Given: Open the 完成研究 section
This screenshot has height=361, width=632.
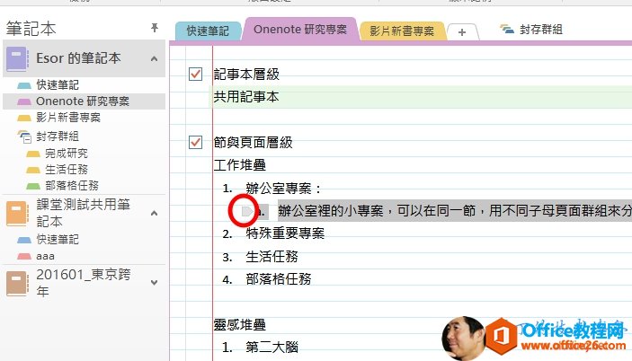Looking at the screenshot, I should point(67,154).
